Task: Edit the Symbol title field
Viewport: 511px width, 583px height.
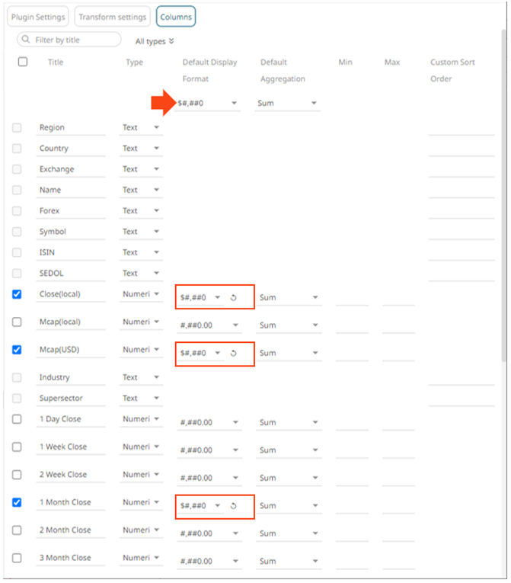Action: pos(71,232)
